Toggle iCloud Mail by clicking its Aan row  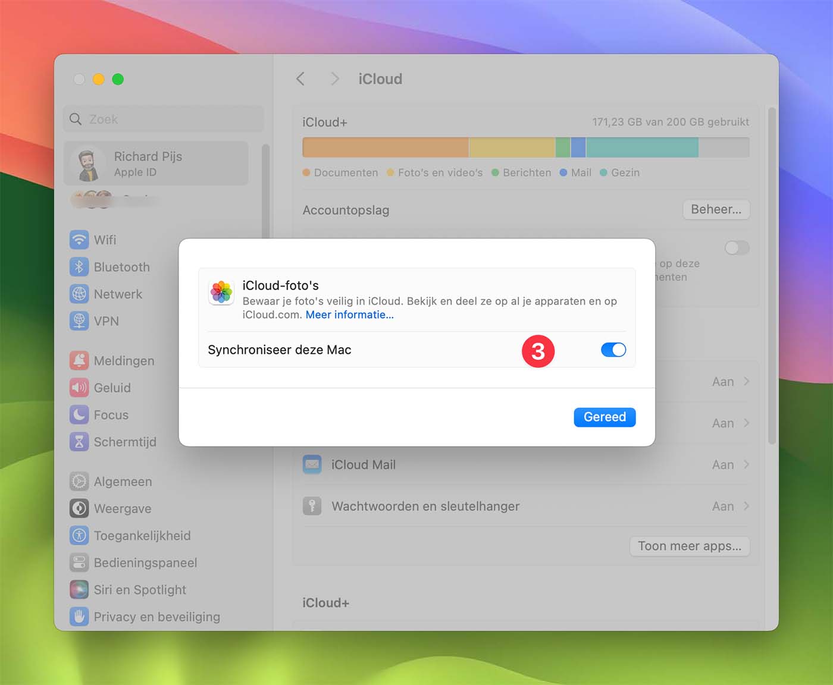[722, 464]
